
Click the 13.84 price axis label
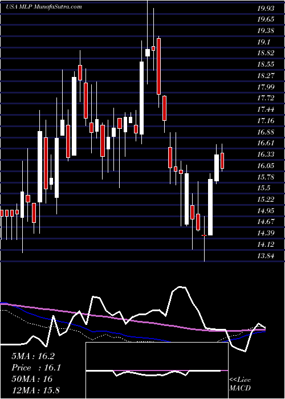click(x=266, y=256)
